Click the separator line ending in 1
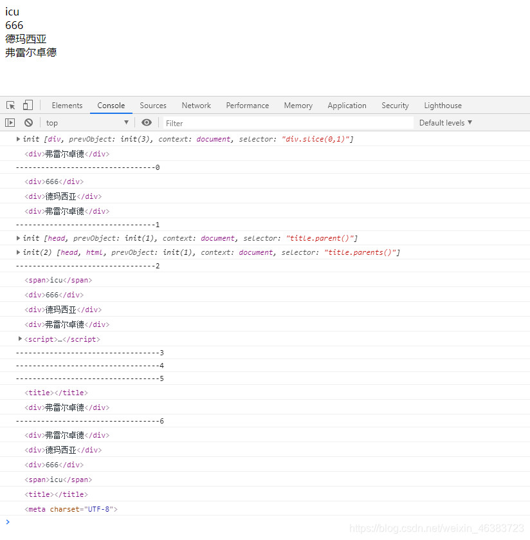This screenshot has width=530, height=540. tap(87, 225)
